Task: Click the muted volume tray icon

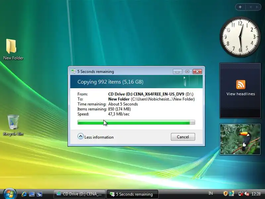Action: [x=247, y=193]
